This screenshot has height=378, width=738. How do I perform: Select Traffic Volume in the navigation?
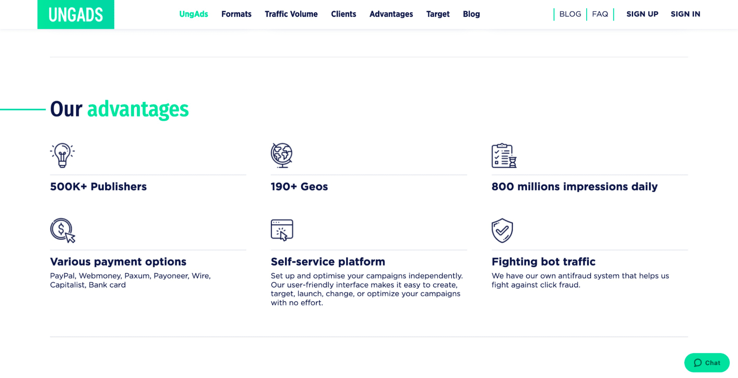(291, 14)
